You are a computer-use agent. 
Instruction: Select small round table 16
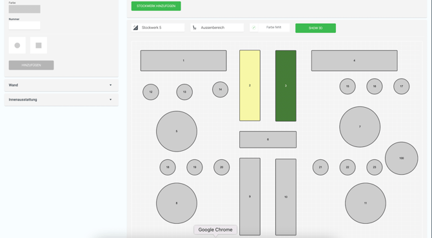tap(375, 86)
